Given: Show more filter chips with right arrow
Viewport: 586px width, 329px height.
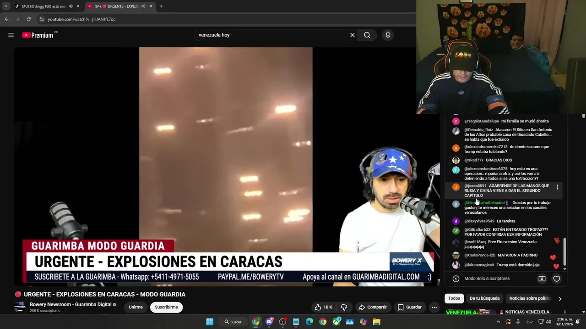Looking at the screenshot, I should [560, 299].
